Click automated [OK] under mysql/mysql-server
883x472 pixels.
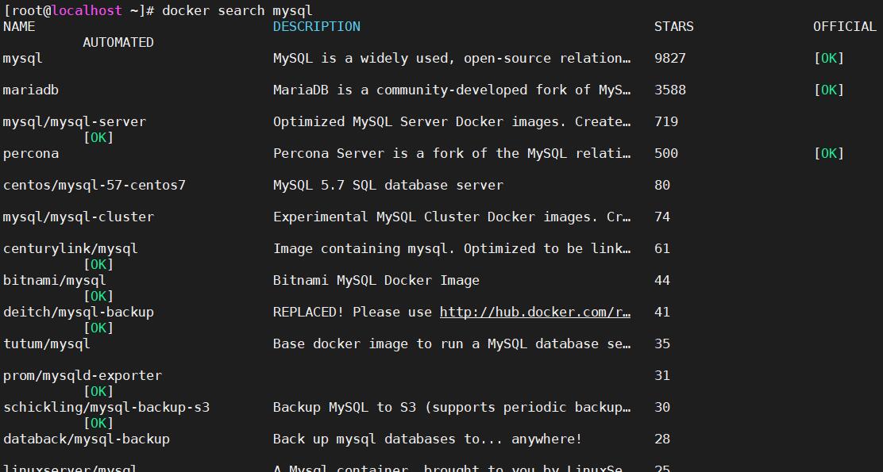click(x=98, y=138)
